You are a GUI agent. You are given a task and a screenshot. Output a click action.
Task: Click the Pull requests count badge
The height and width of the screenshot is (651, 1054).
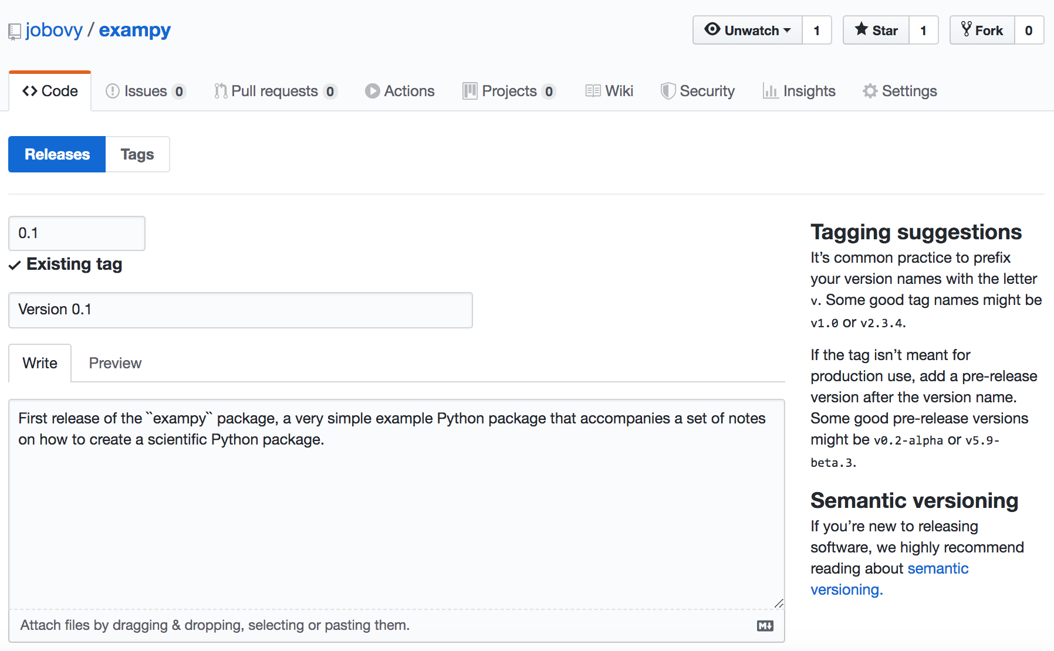coord(330,91)
